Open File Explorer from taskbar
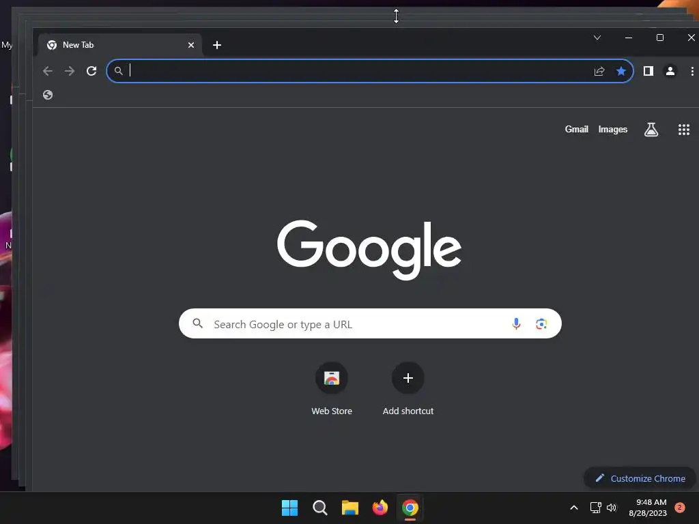Screen dimensions: 699x524 pyautogui.click(x=350, y=508)
